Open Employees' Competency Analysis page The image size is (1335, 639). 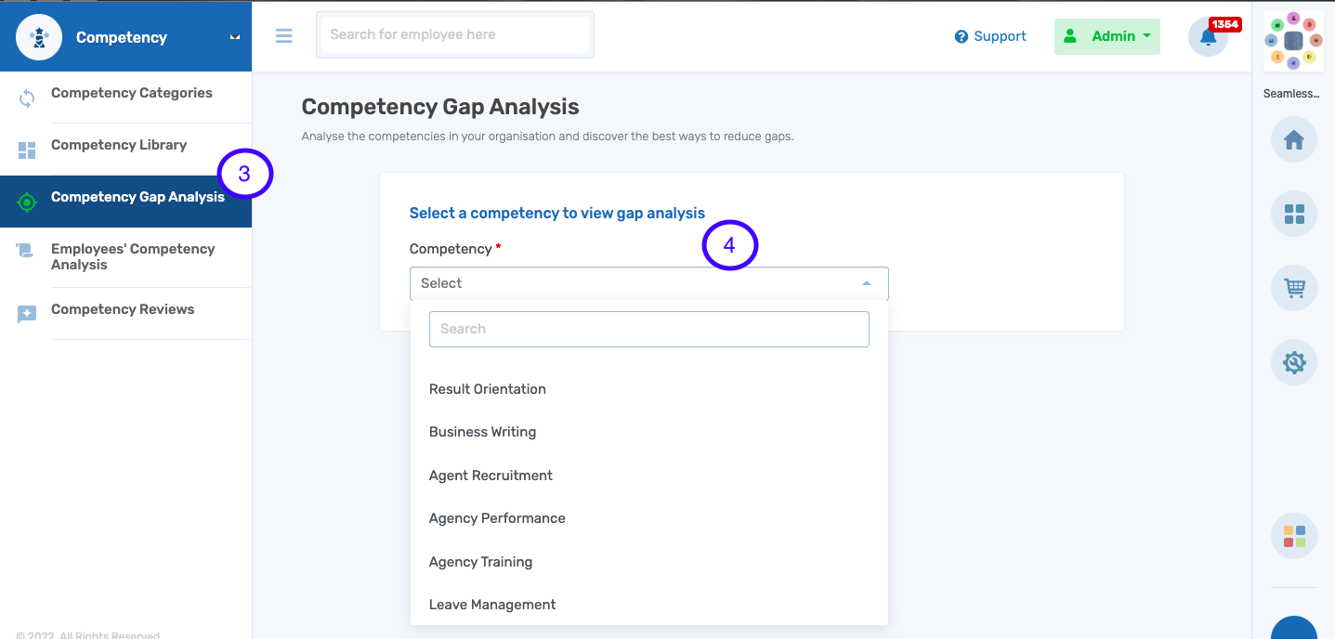[x=133, y=256]
